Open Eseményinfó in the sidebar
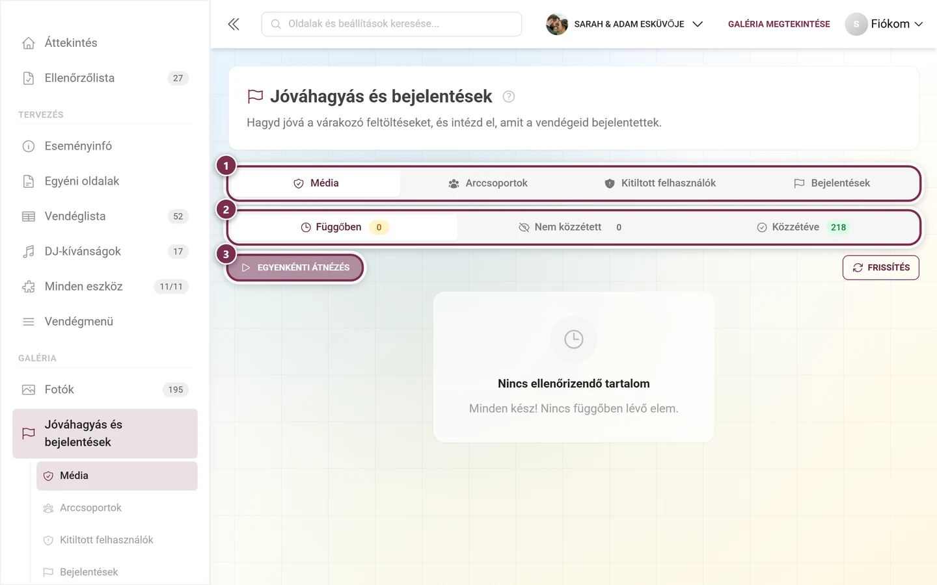937x585 pixels. 105,146
